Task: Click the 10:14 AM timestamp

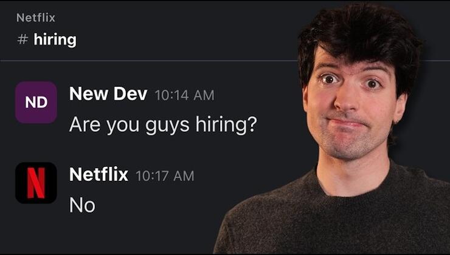Action: point(184,95)
